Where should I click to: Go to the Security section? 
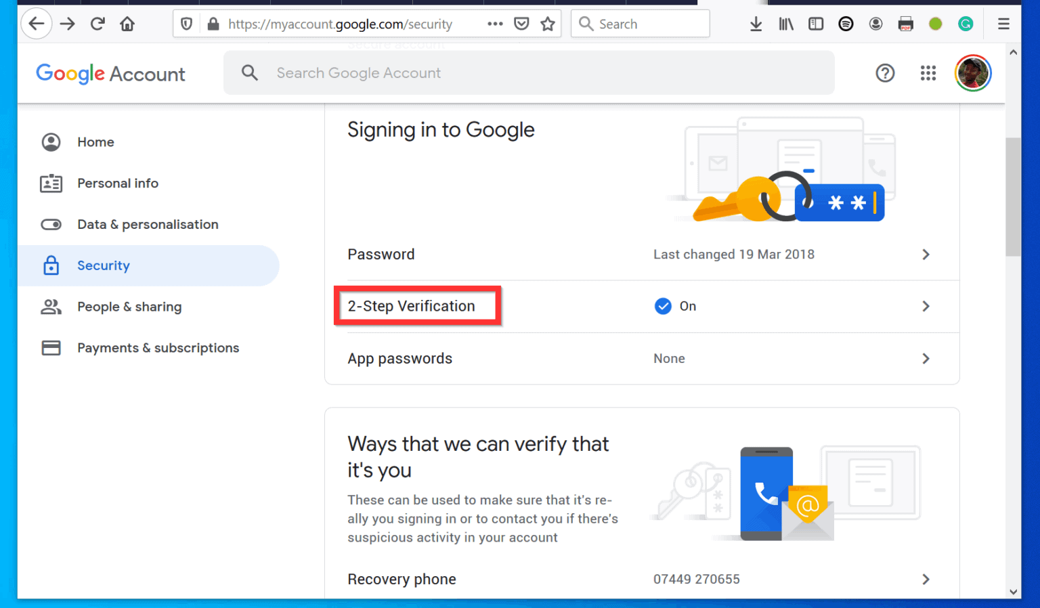pos(103,265)
